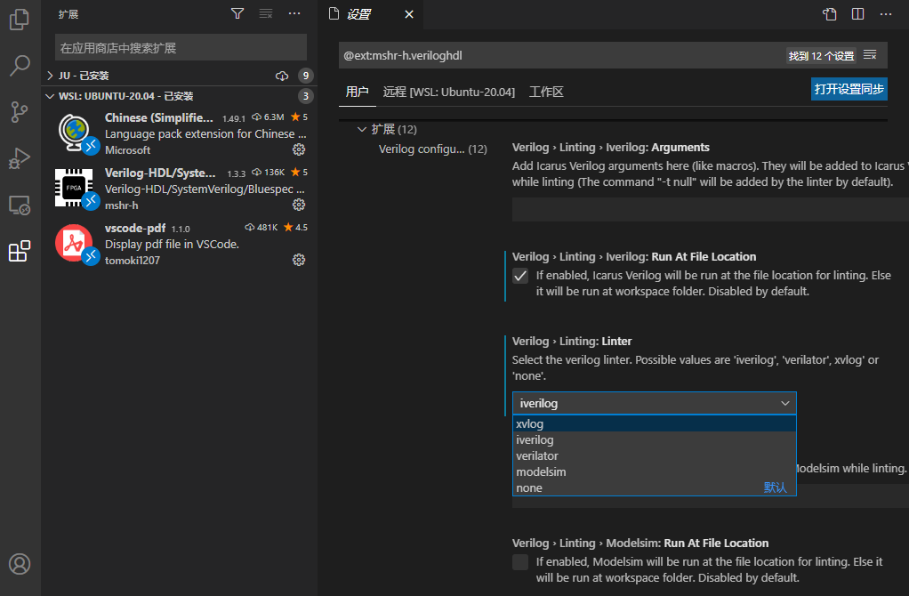Choose modelsim in the linter list
This screenshot has height=596, width=909.
[654, 472]
